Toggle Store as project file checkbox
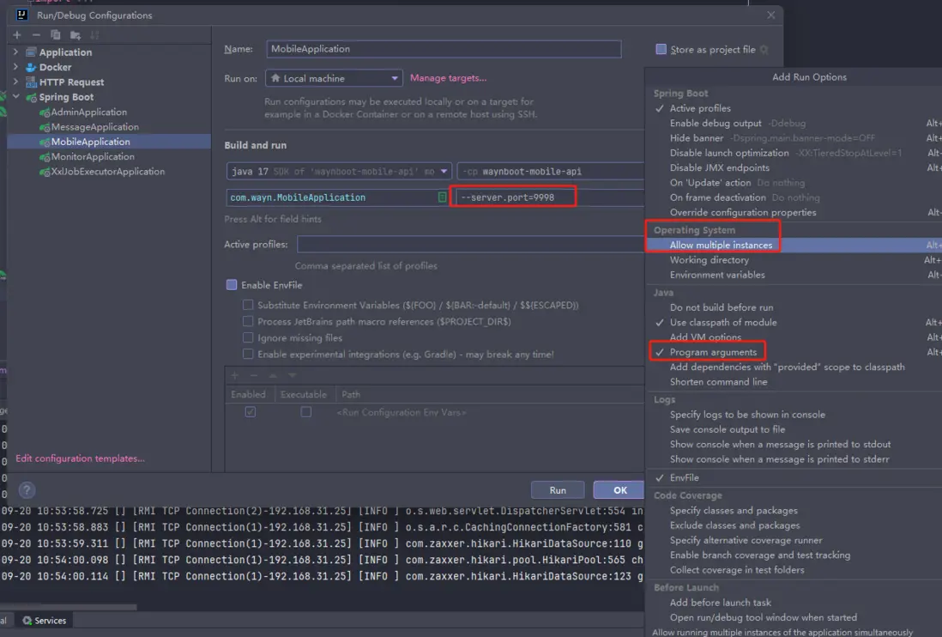This screenshot has height=637, width=942. coord(661,49)
